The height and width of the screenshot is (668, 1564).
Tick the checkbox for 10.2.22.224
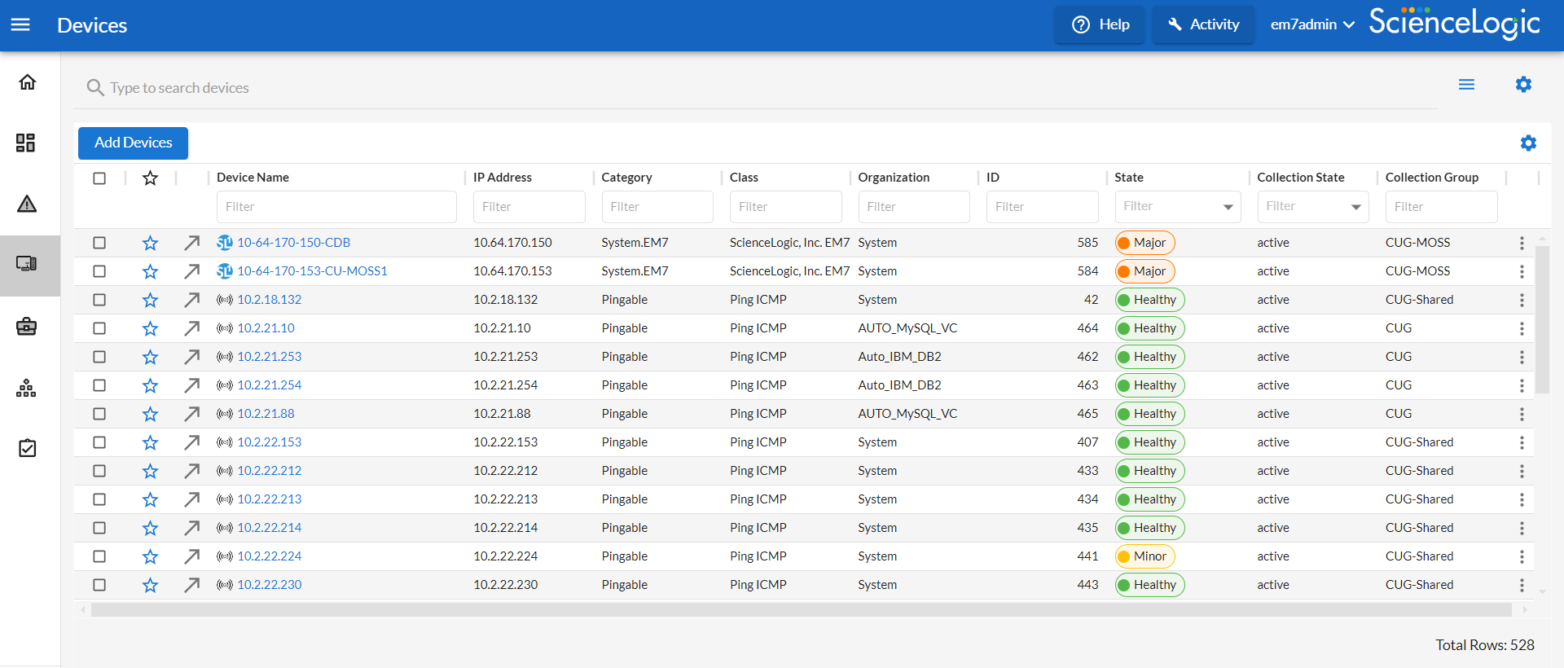(x=99, y=556)
